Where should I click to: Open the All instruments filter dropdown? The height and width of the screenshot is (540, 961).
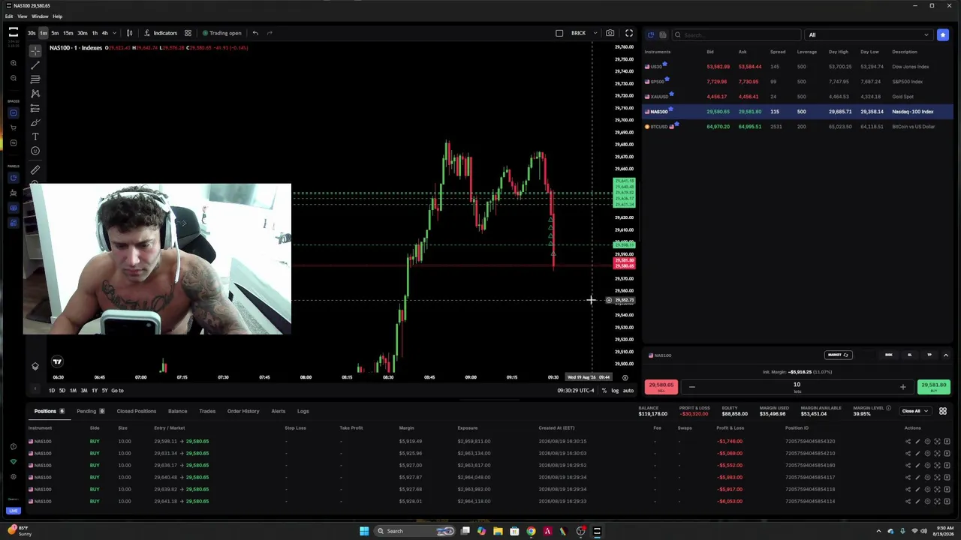tap(868, 34)
